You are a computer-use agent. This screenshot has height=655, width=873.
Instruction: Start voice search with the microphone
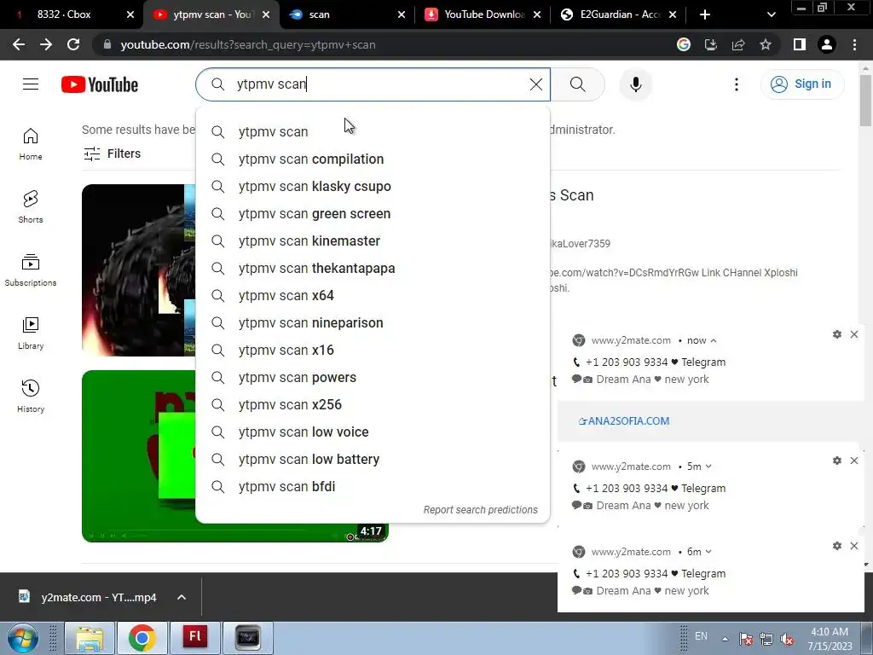tap(635, 84)
